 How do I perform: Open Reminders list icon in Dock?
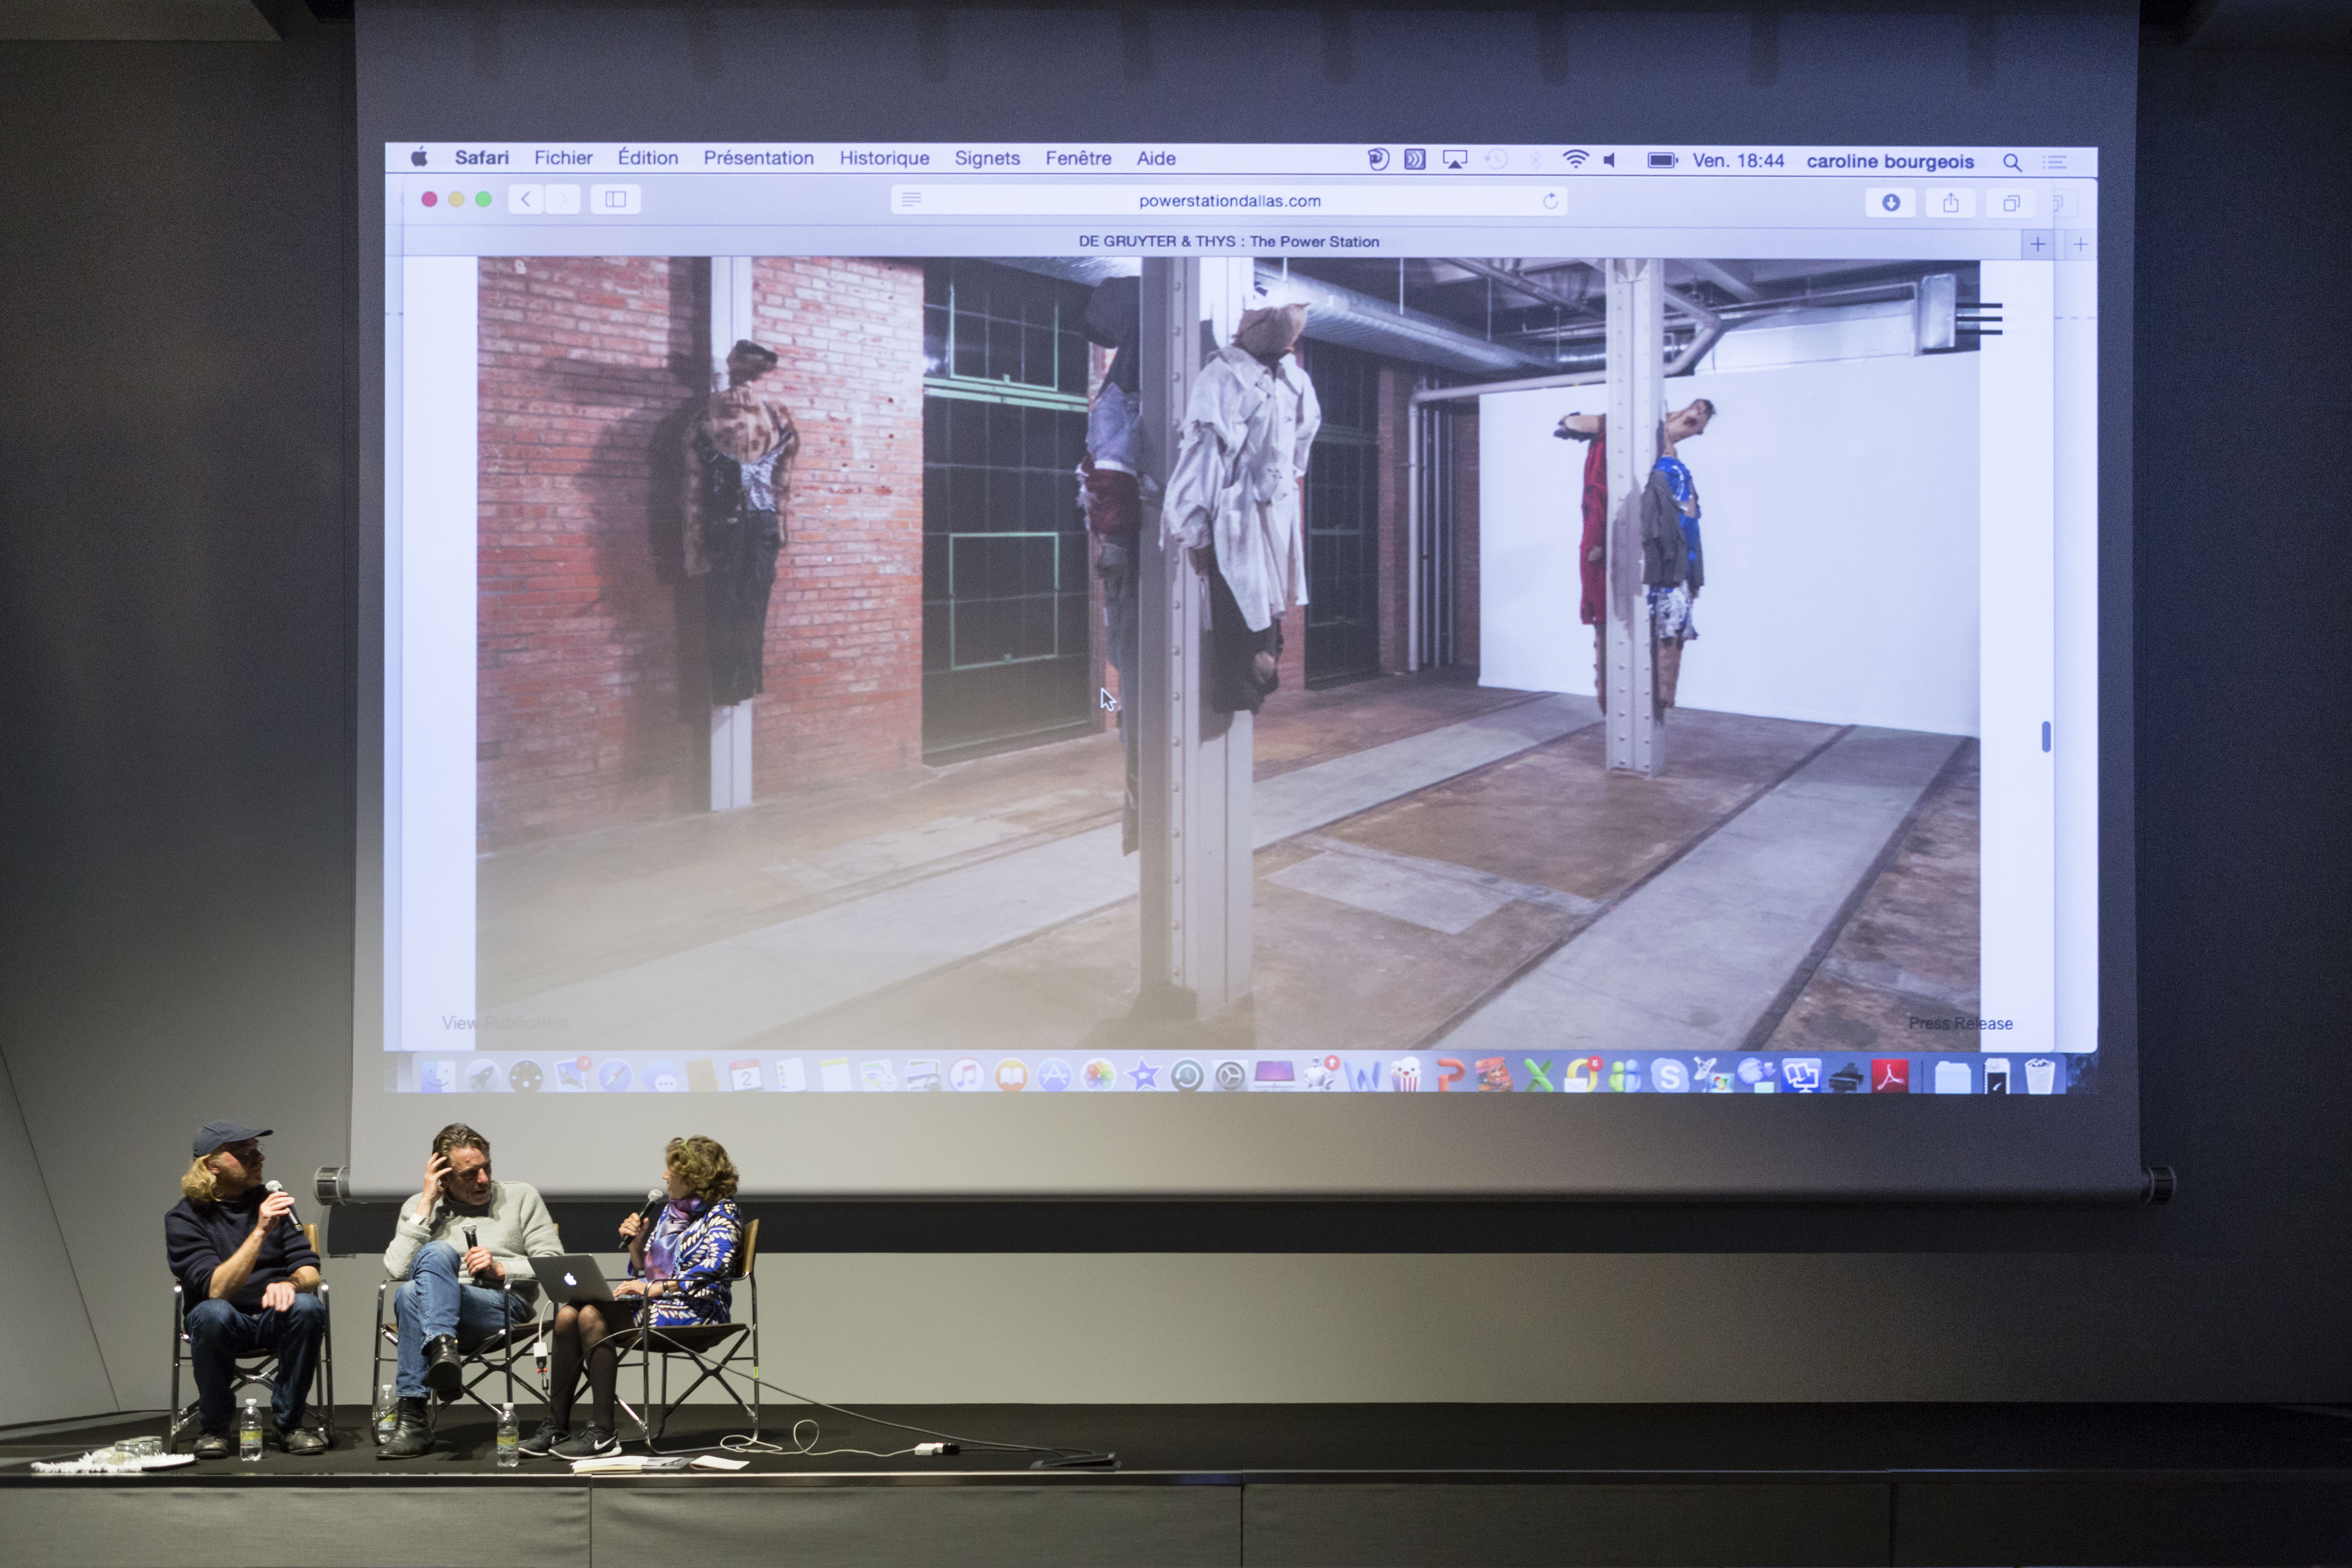point(791,1076)
